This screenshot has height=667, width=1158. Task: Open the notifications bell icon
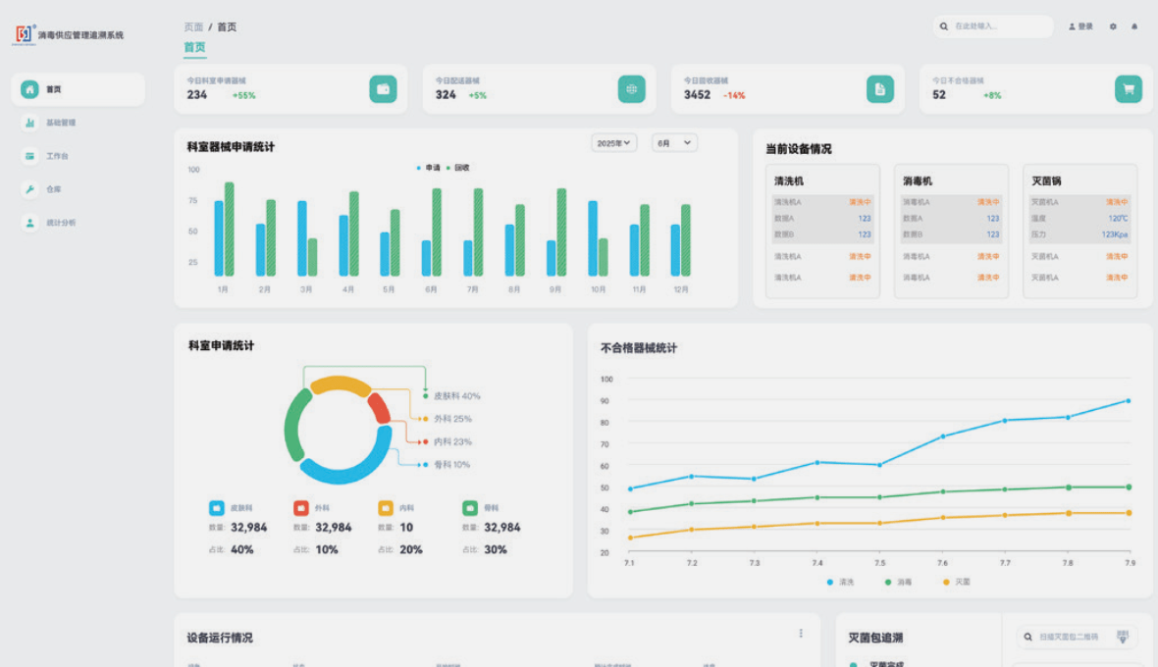click(1134, 26)
